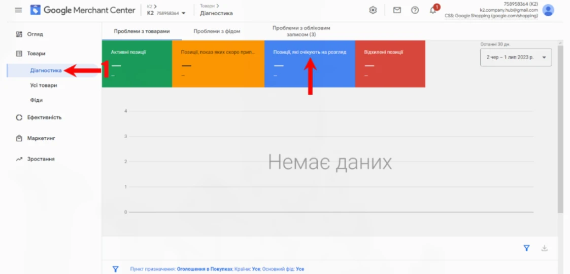Click the green Активні позиції card
This screenshot has width=570, height=274.
click(x=137, y=64)
